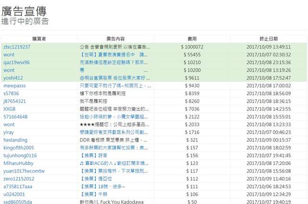Viewport: 308px width, 204px height.
Task: Select buyer mewpasss in the table
Action: (x=14, y=86)
